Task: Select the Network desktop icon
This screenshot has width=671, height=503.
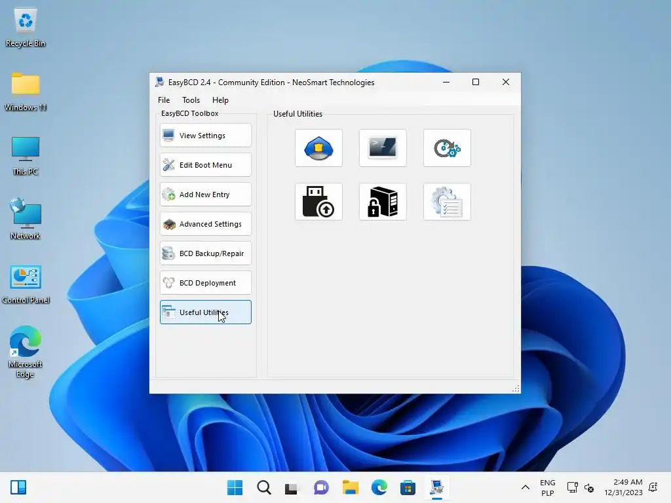Action: tap(26, 219)
